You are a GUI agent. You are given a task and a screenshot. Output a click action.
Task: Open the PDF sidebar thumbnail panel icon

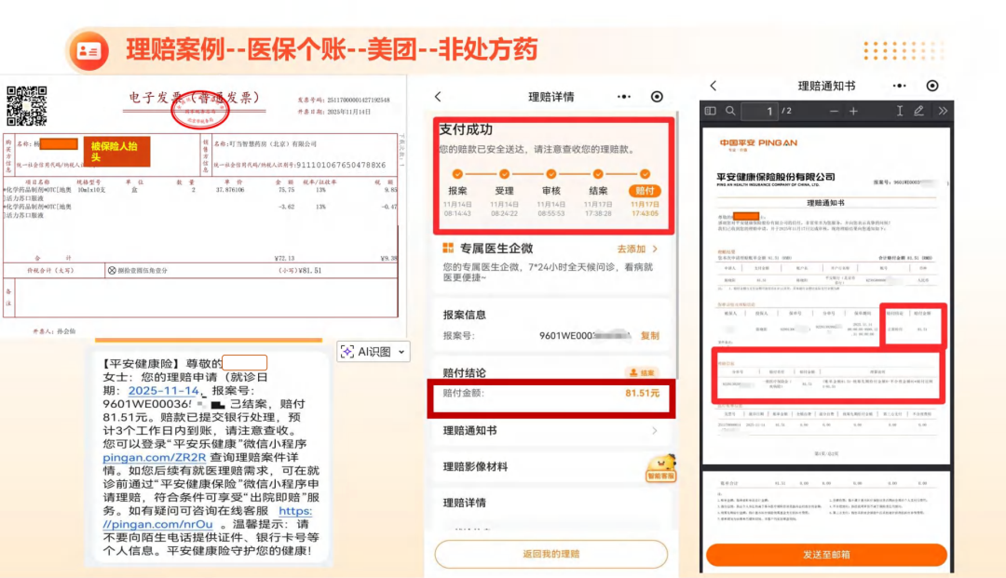(713, 110)
